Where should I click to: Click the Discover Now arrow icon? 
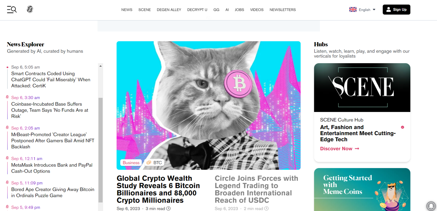pos(357,149)
